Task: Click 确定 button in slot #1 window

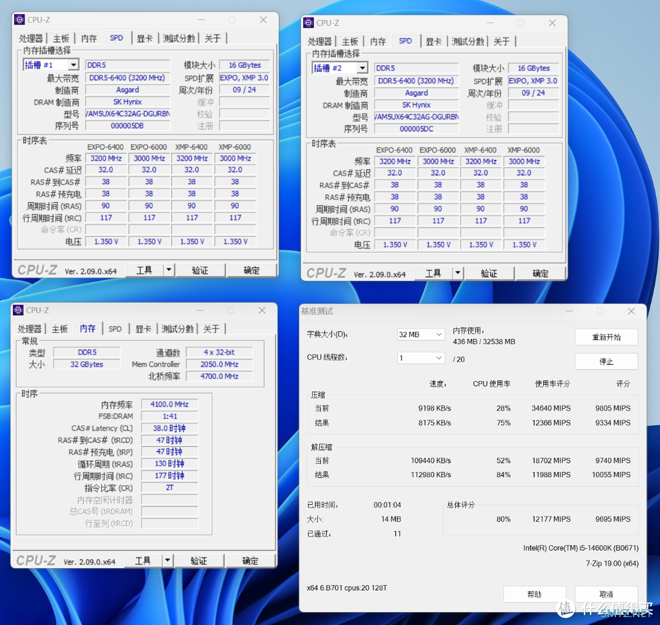Action: point(252,270)
